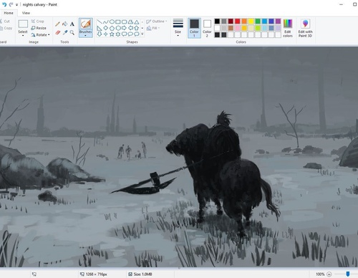Choose the Left arrow shape
This screenshot has width=358, height=278.
pos(130,28)
